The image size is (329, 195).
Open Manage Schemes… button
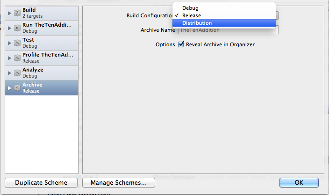point(119,183)
